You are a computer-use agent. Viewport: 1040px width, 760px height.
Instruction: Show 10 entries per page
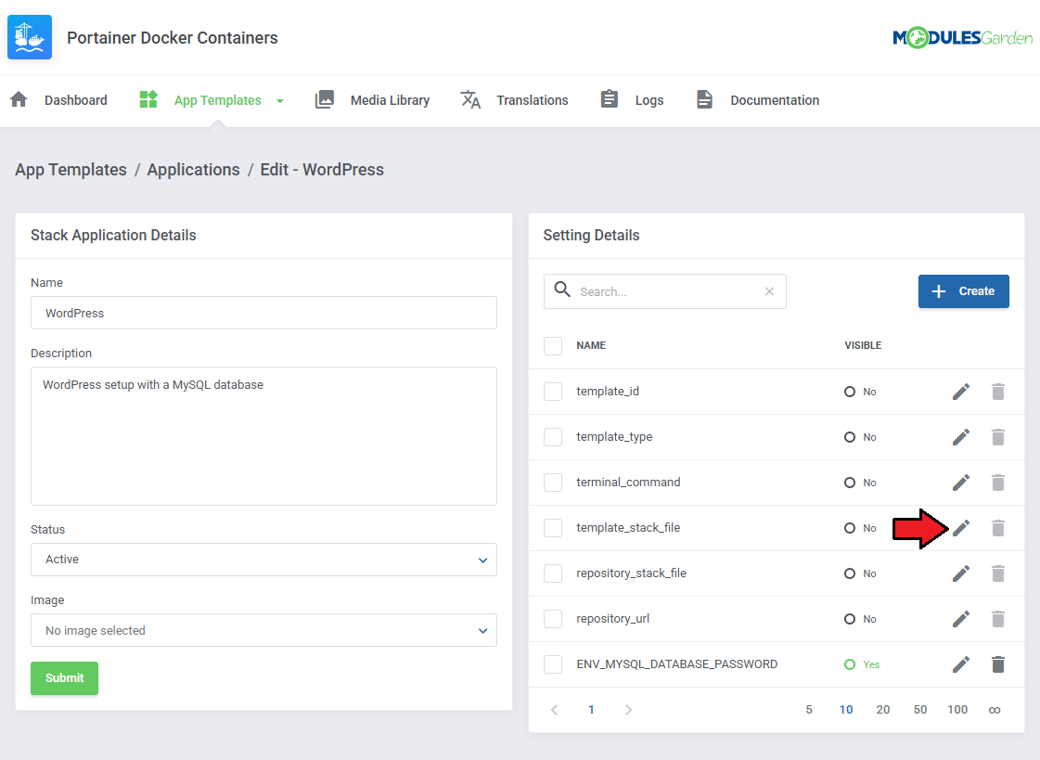coord(846,710)
